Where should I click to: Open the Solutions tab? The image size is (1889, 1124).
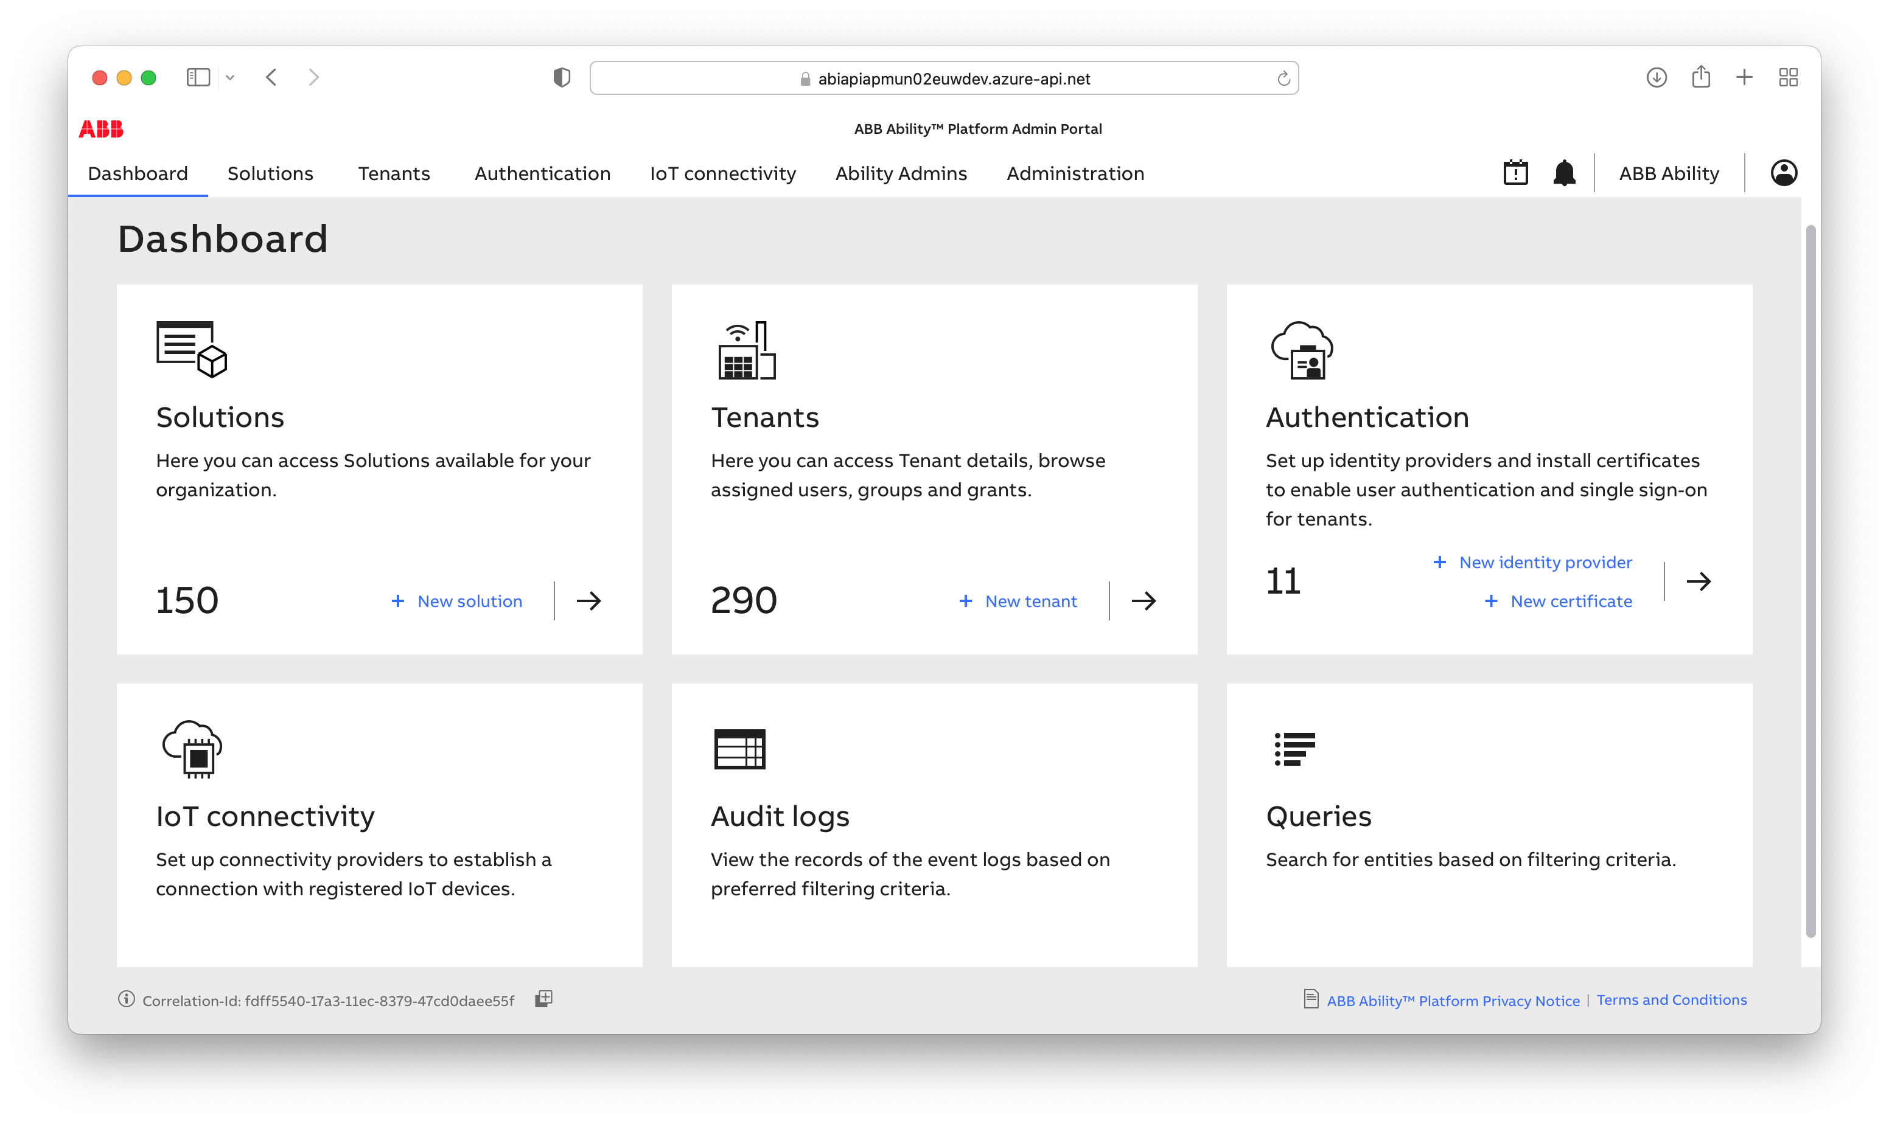[x=270, y=173]
